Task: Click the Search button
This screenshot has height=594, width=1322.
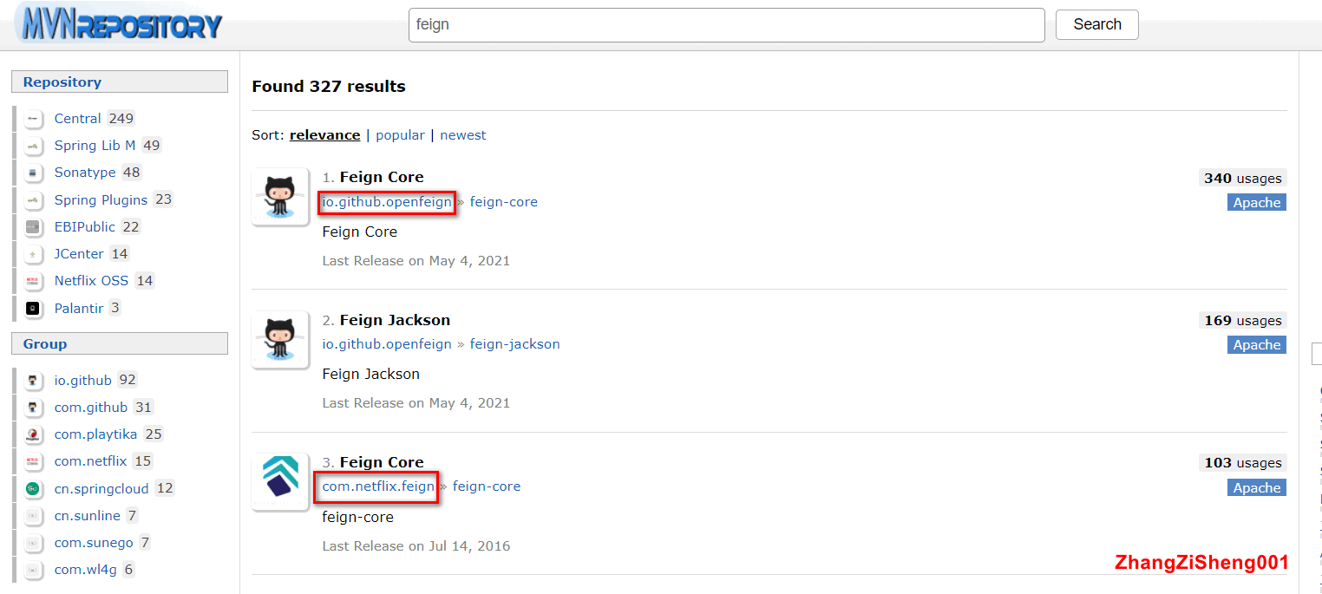Action: tap(1096, 24)
